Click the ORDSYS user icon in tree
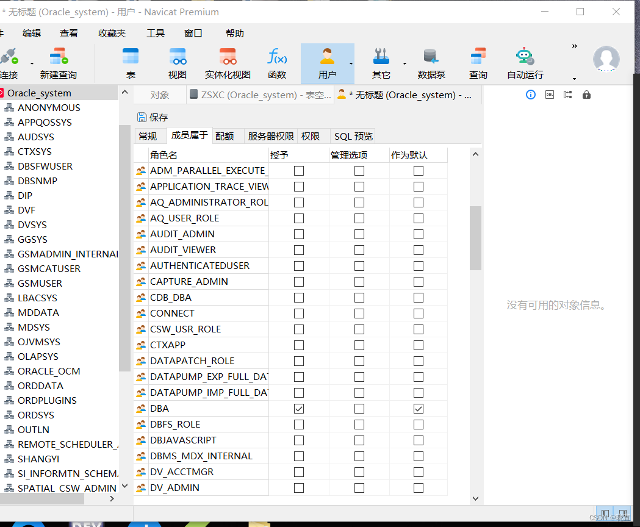The height and width of the screenshot is (527, 640). 9,415
